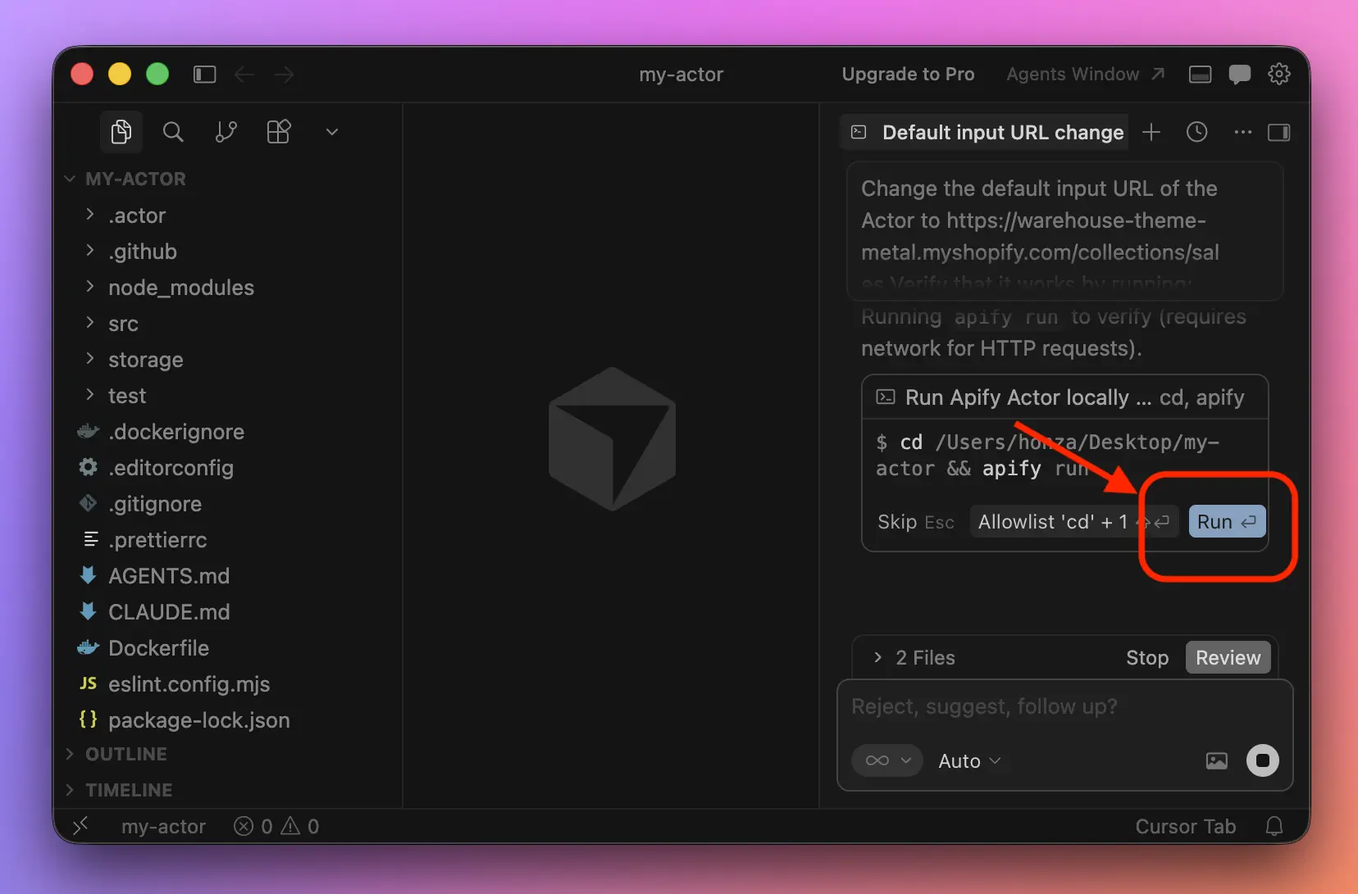Open package-lock.json file

199,720
